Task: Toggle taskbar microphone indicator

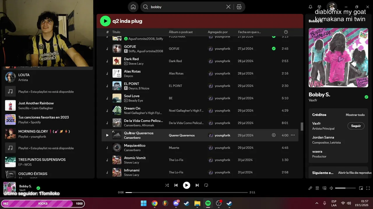Action: coord(324,203)
